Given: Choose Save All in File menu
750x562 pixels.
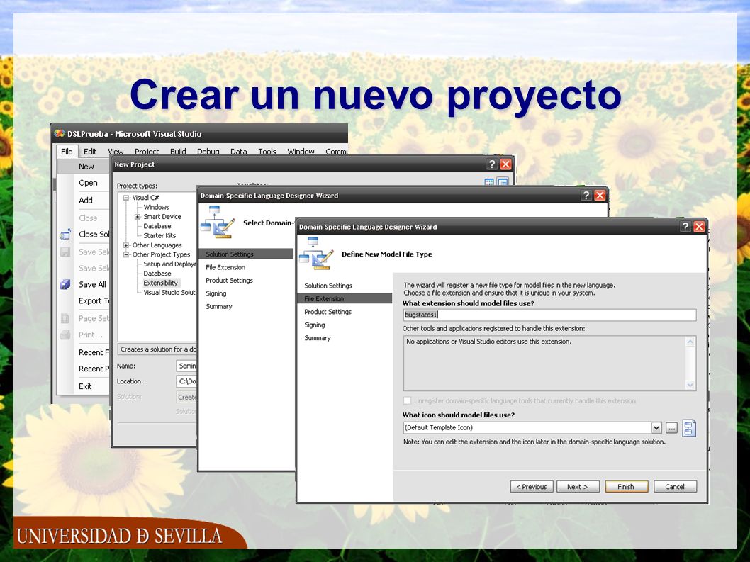Looking at the screenshot, I should 92,285.
